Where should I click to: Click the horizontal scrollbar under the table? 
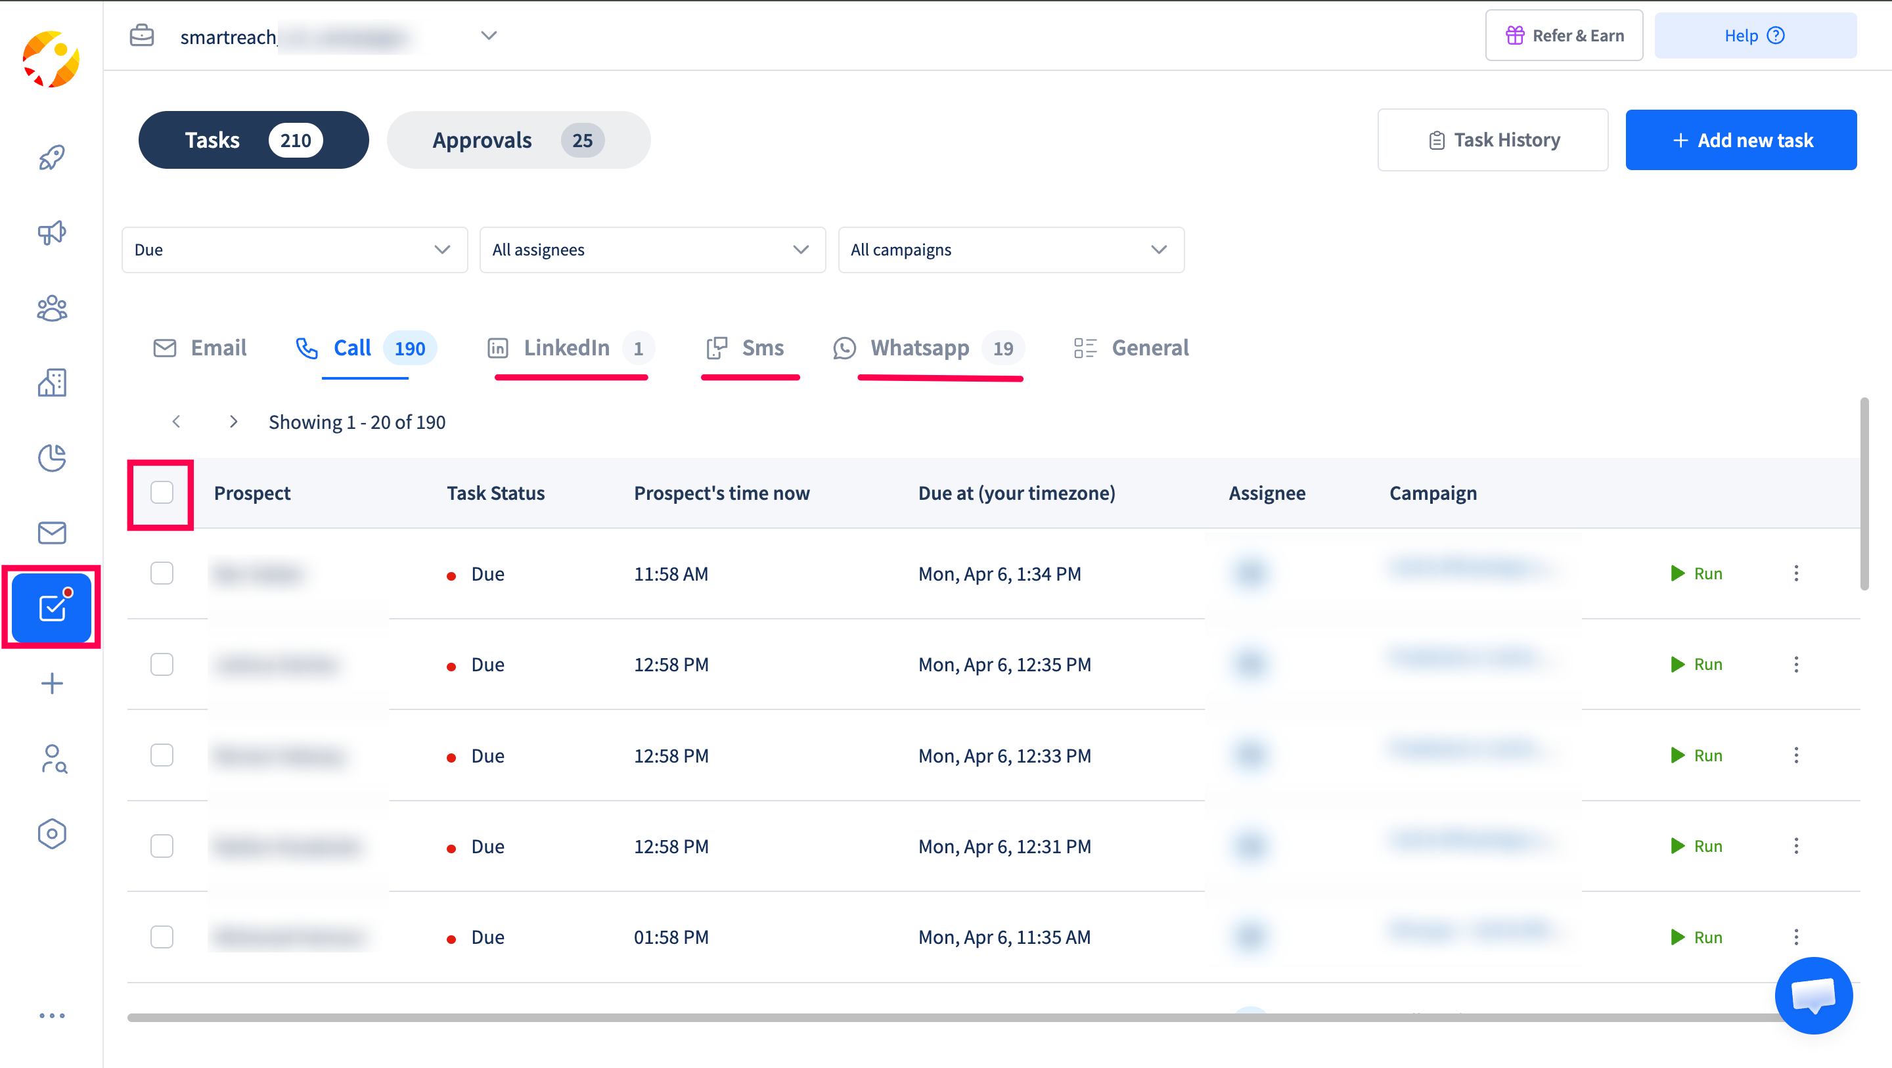[x=882, y=1018]
